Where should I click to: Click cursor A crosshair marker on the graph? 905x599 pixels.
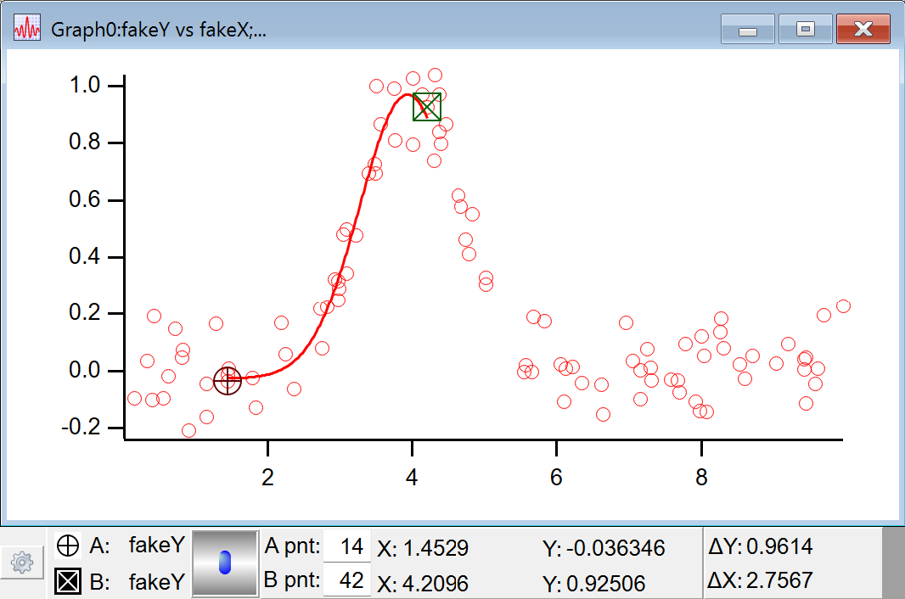coord(228,381)
